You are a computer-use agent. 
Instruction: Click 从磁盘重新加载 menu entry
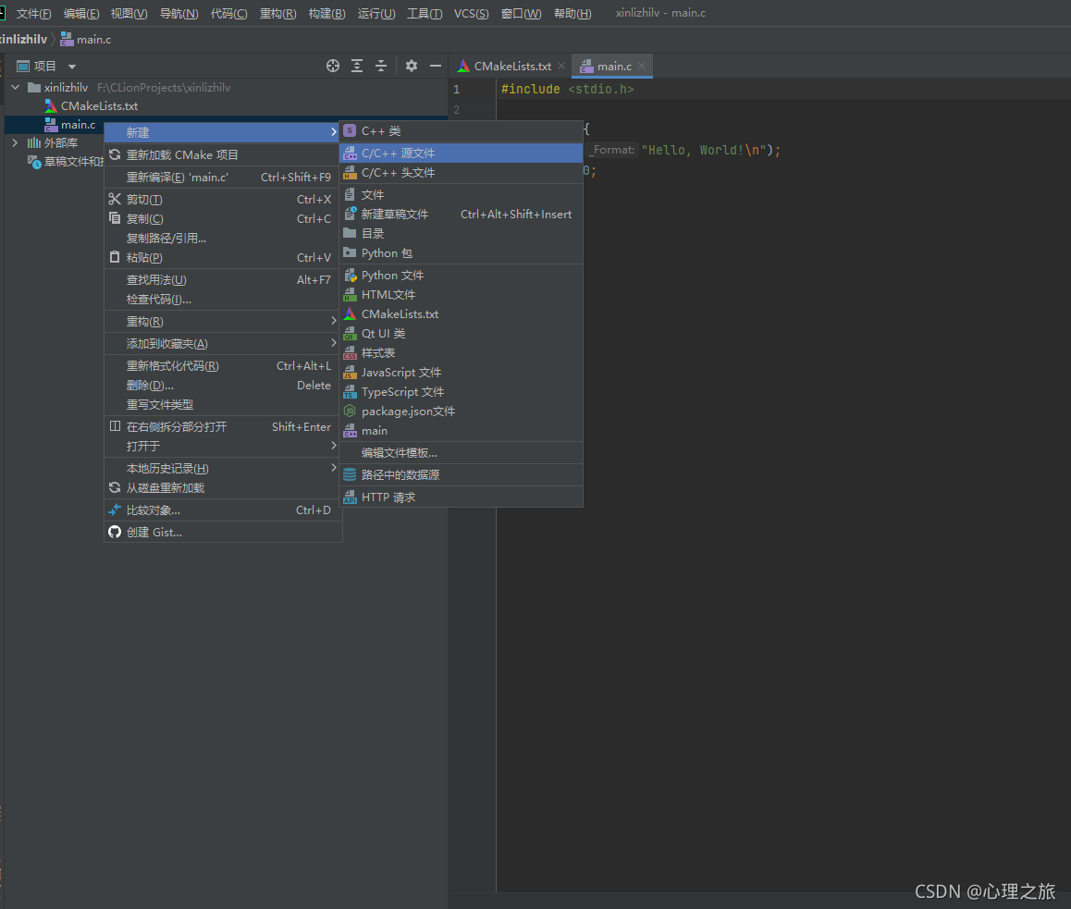(222, 487)
